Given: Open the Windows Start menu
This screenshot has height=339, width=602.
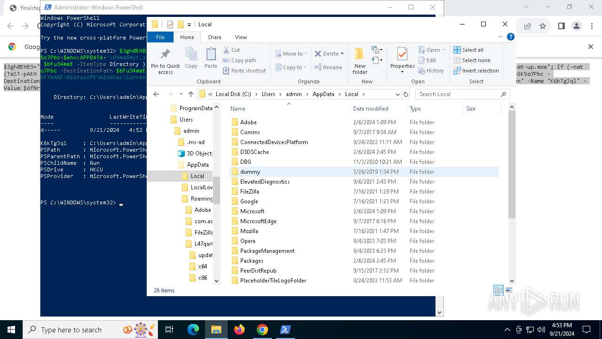Looking at the screenshot, I should (11, 330).
